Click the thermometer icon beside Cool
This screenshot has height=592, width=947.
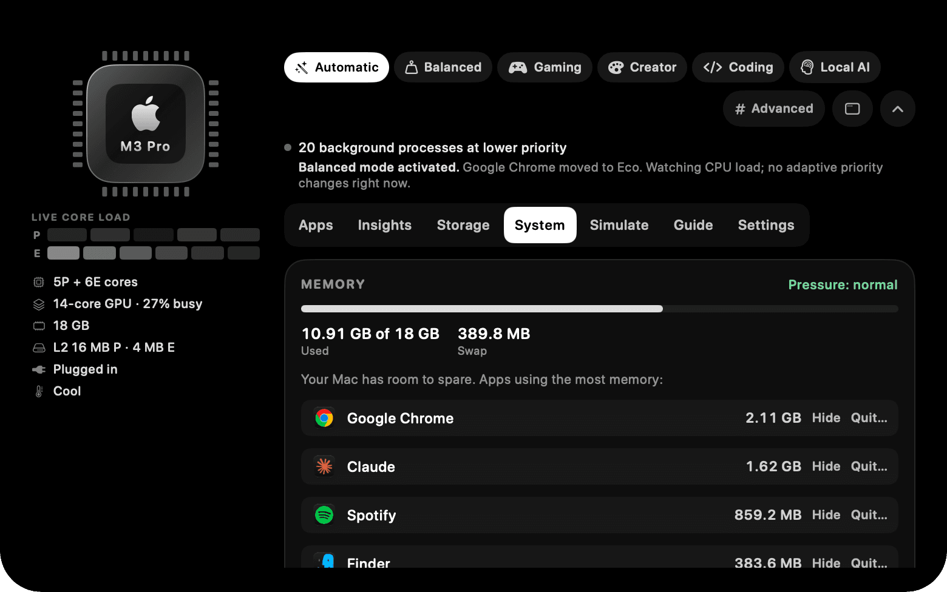(39, 391)
